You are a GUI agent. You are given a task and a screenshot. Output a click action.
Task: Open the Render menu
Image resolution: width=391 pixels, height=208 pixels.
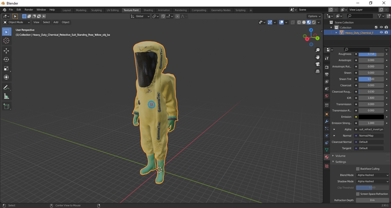tap(29, 10)
